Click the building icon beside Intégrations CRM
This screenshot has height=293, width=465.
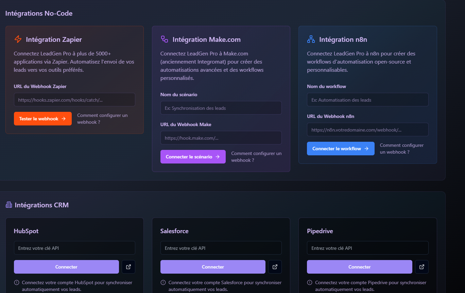tap(9, 205)
